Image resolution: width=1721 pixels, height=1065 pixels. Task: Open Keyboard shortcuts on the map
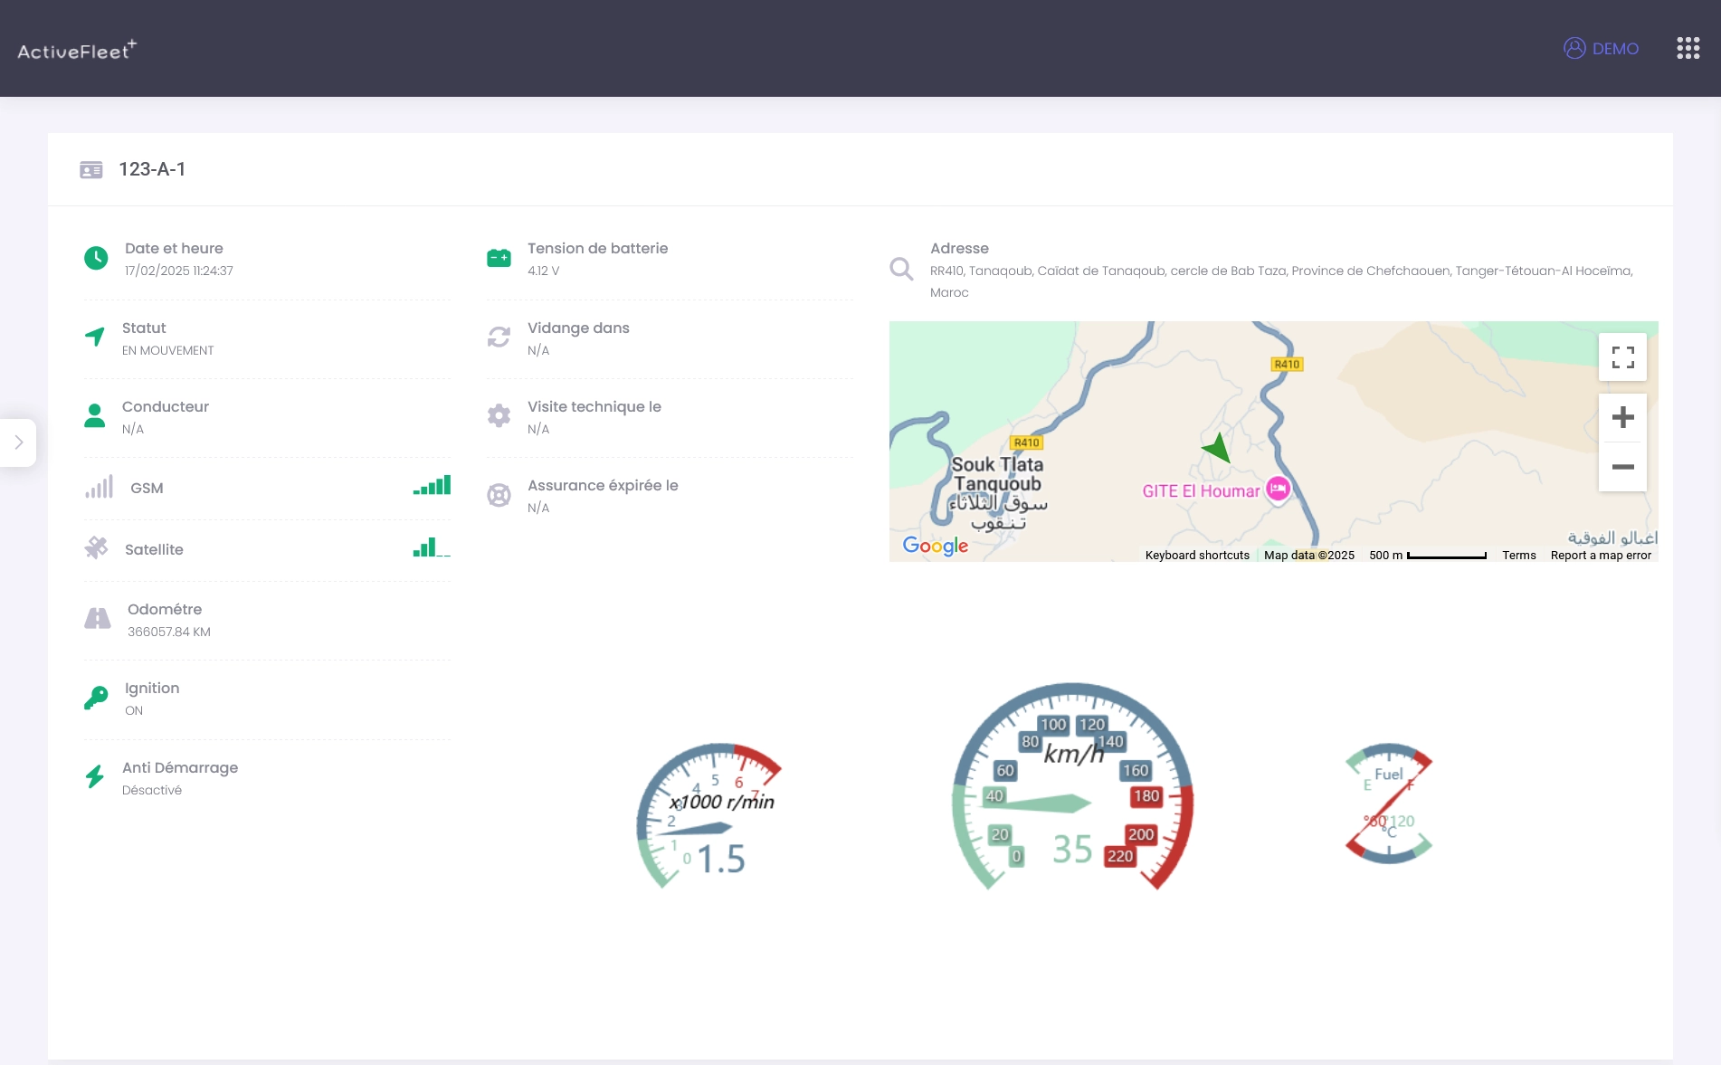click(1196, 556)
